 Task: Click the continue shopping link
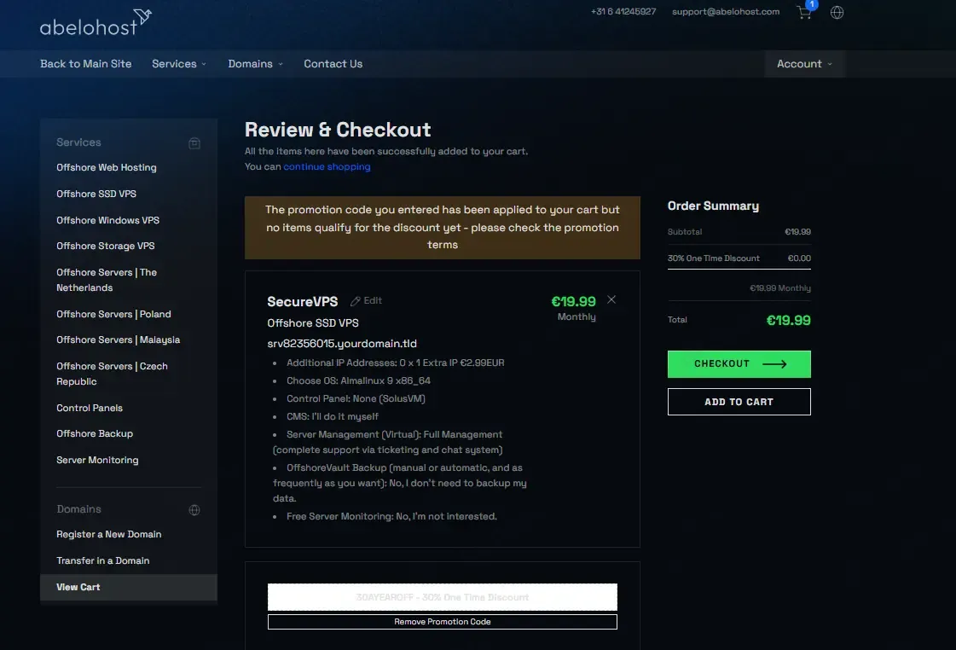[x=327, y=166]
